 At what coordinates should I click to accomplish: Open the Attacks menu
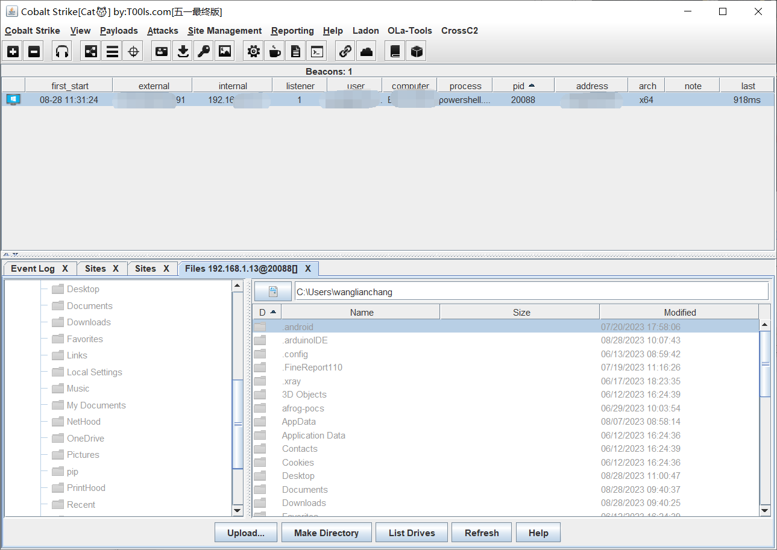pyautogui.click(x=163, y=31)
